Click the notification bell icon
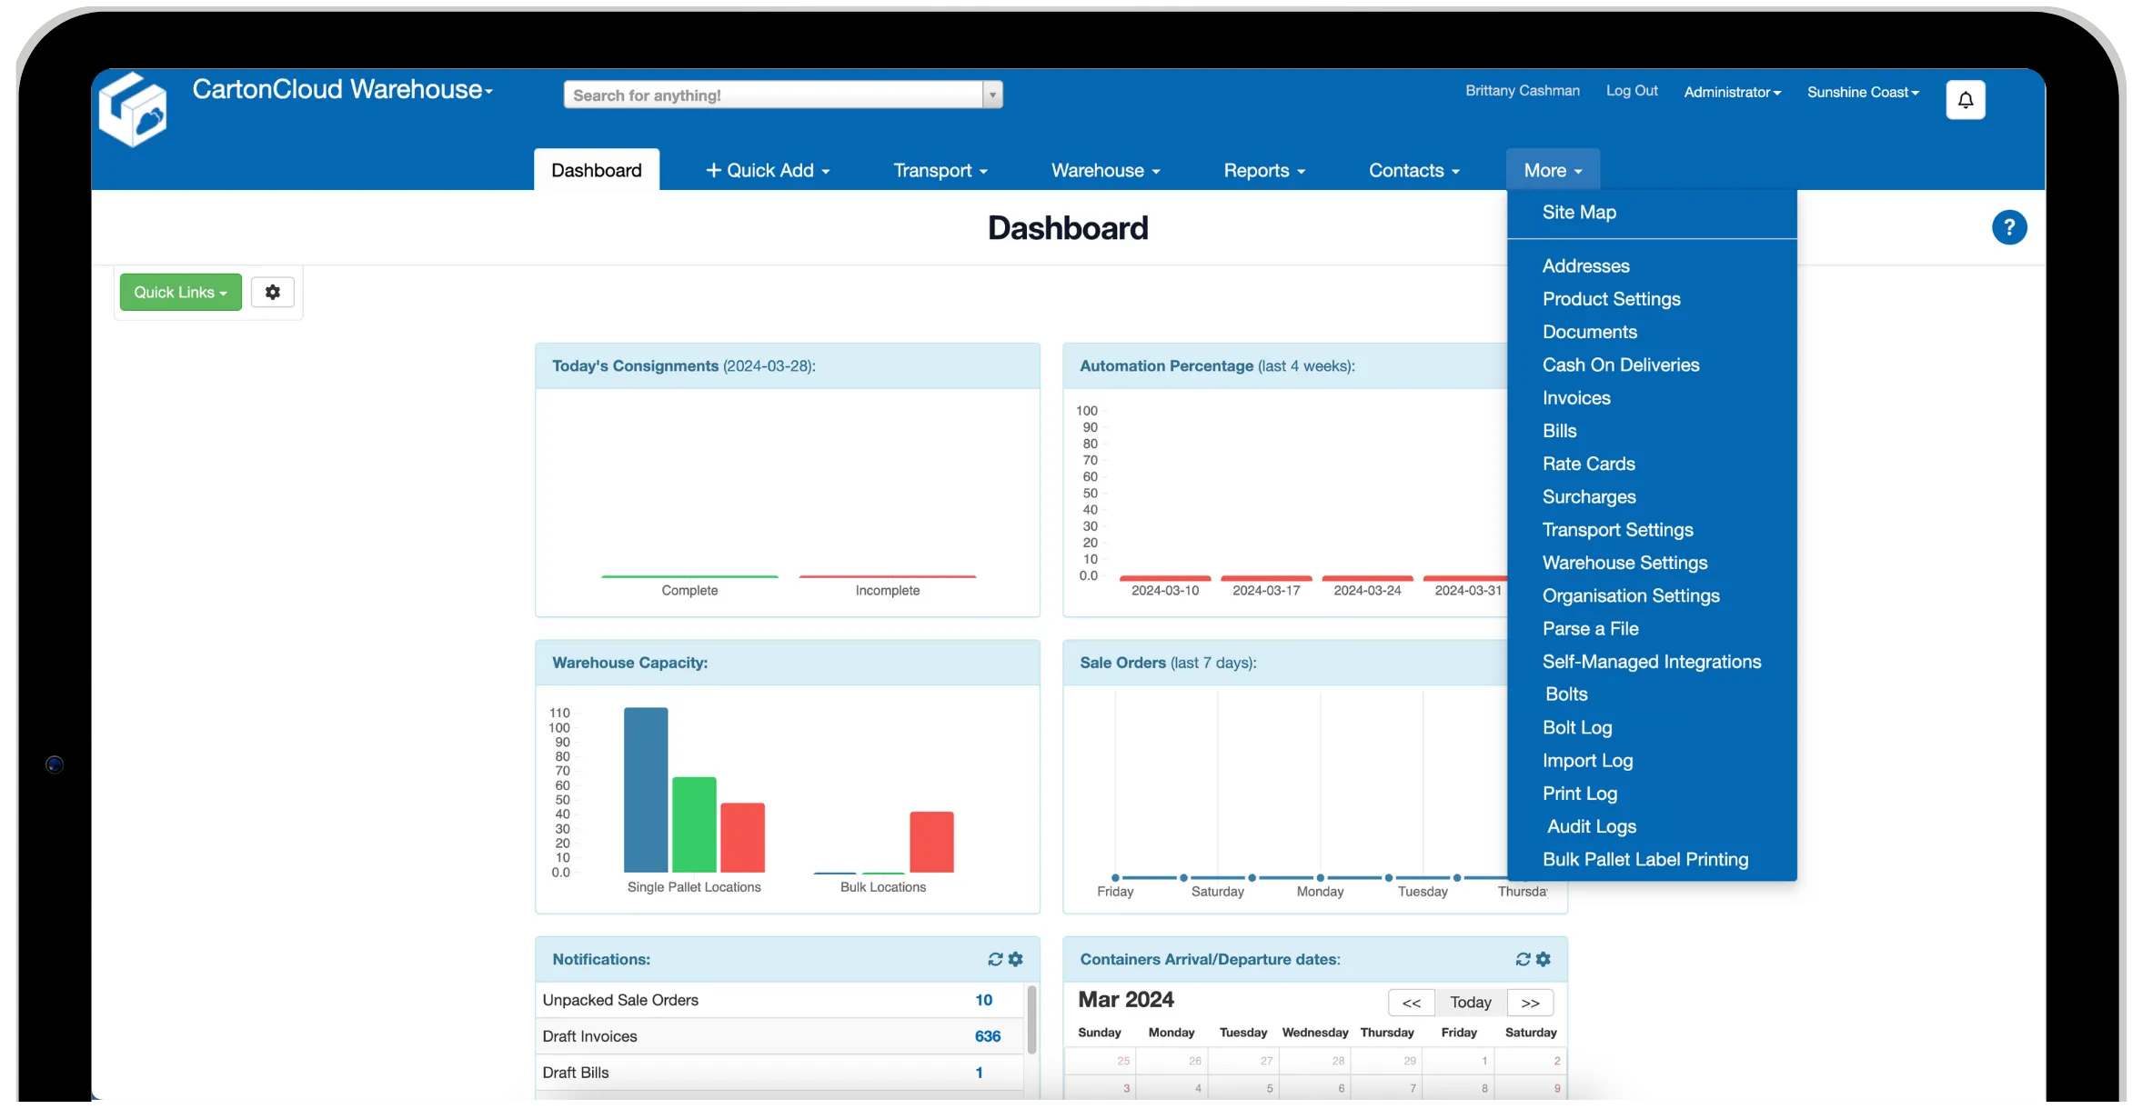This screenshot has height=1119, width=2142. point(1965,100)
